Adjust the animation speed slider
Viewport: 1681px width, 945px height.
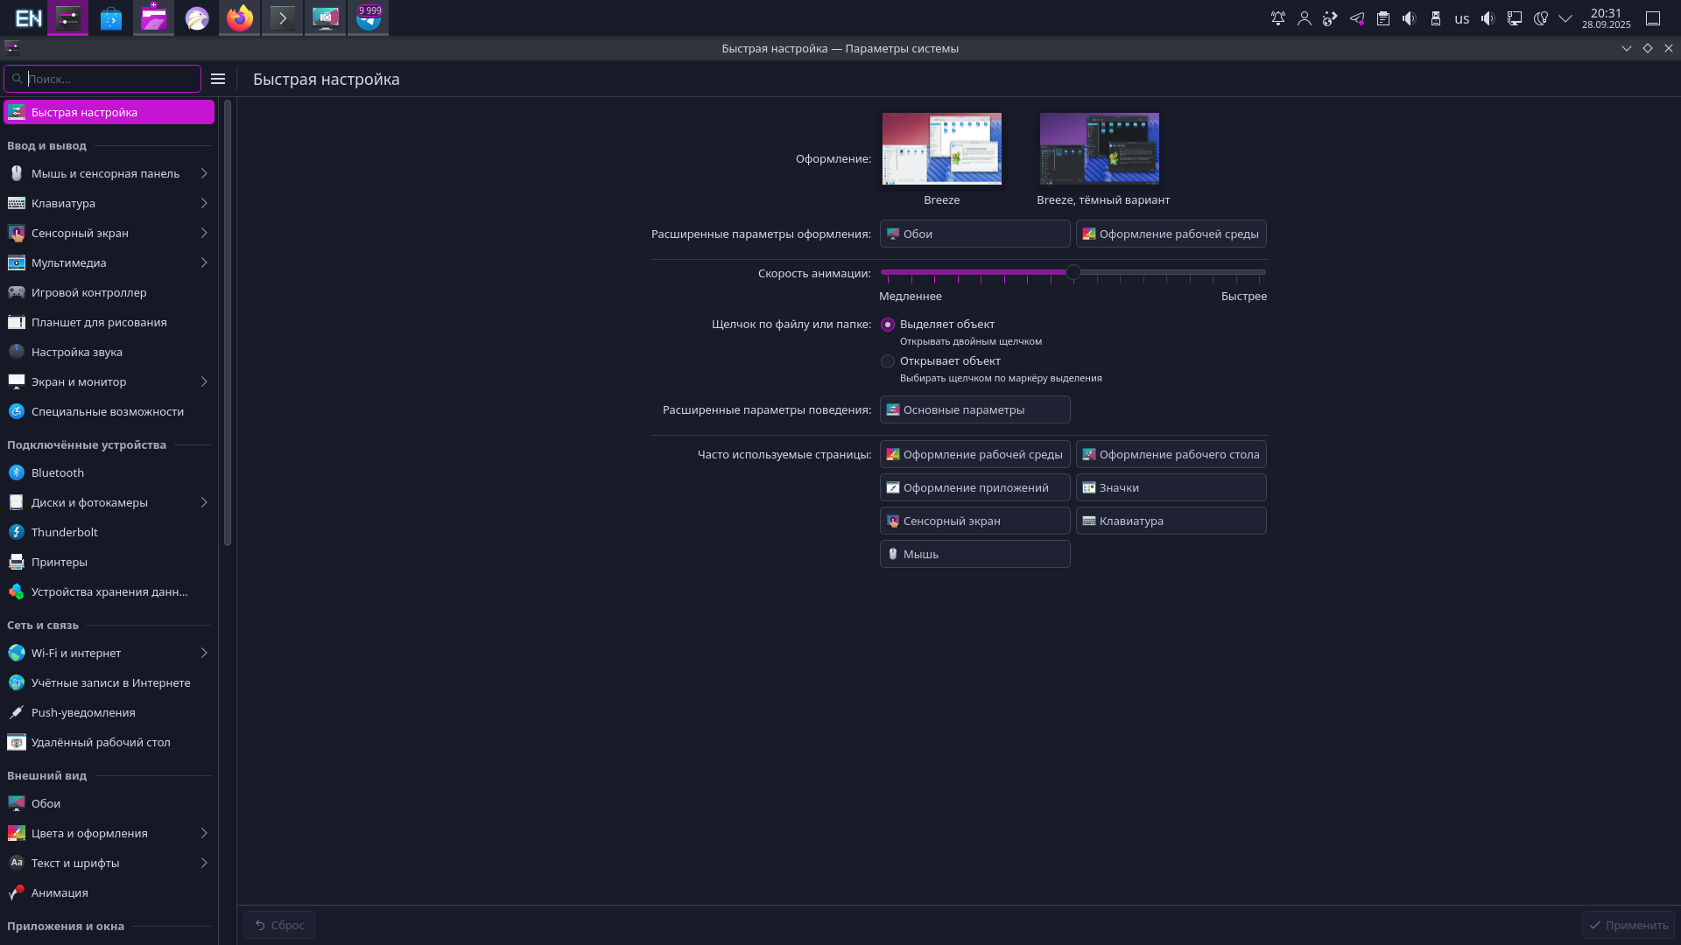tap(1073, 272)
